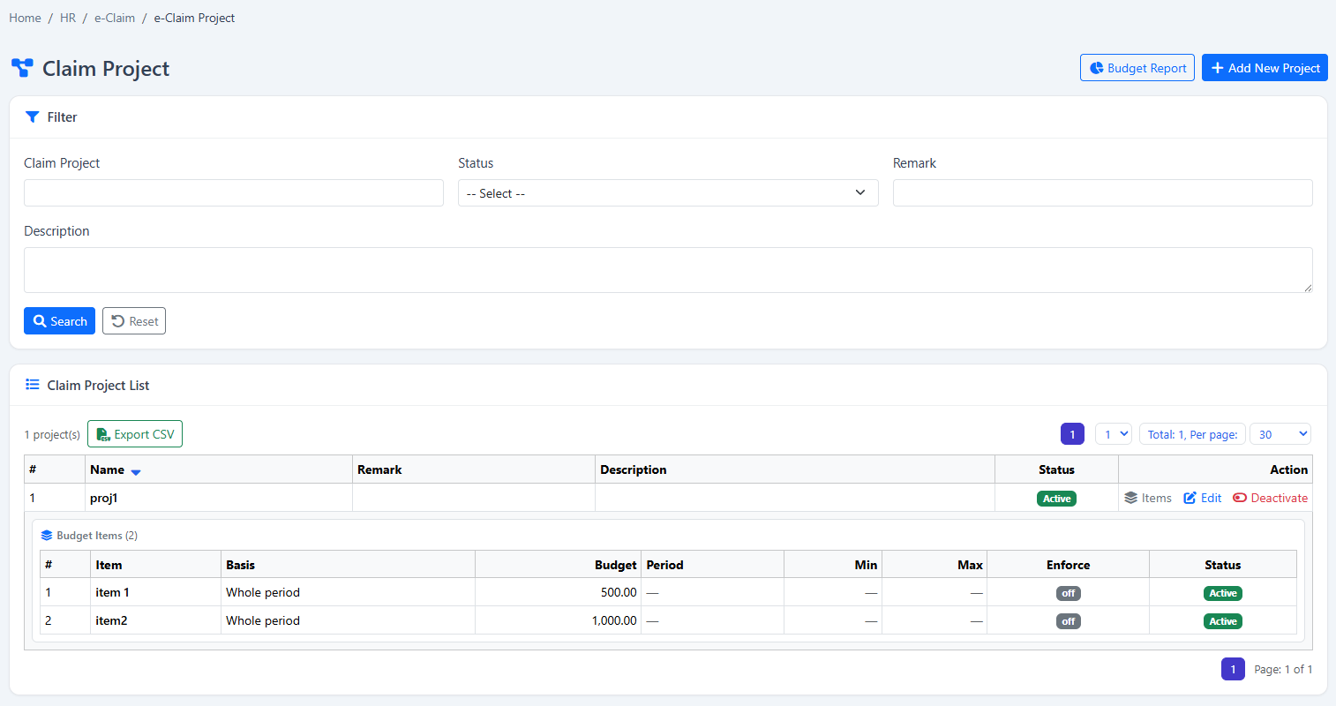Click the off enforce badge for item2
The height and width of the screenshot is (706, 1336).
pyautogui.click(x=1068, y=621)
